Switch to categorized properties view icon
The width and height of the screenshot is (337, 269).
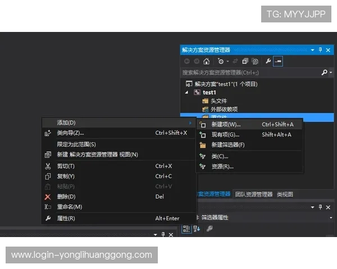pos(186,229)
